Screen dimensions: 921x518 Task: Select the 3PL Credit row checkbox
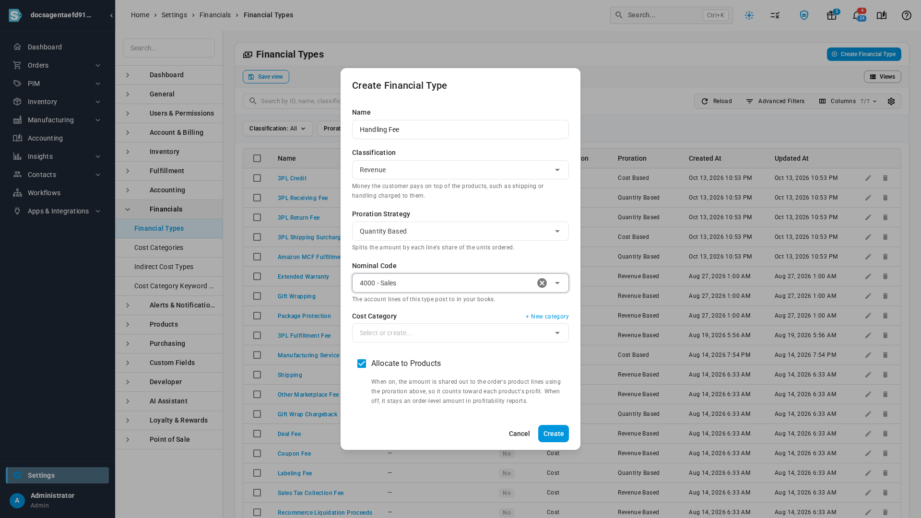(257, 178)
